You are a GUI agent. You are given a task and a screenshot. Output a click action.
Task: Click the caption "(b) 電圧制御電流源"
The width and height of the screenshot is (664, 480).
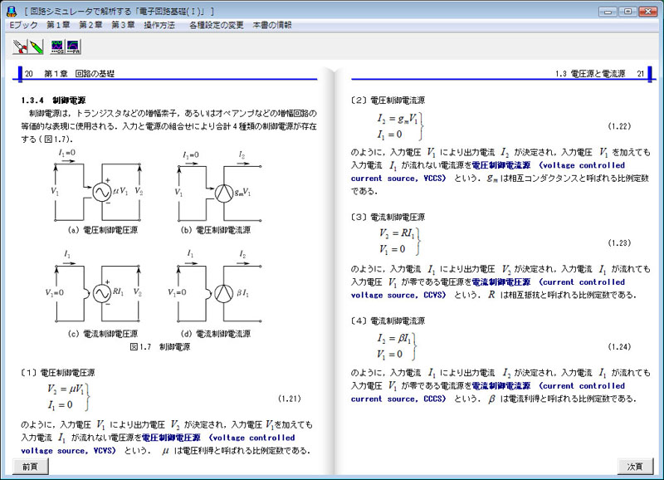216,230
